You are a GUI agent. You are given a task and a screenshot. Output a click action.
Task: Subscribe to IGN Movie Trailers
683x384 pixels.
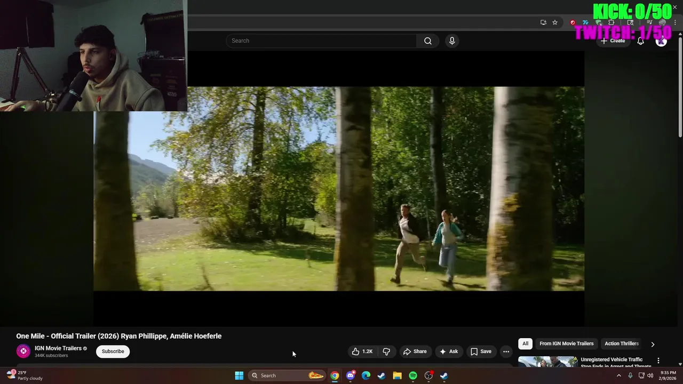[x=113, y=351]
